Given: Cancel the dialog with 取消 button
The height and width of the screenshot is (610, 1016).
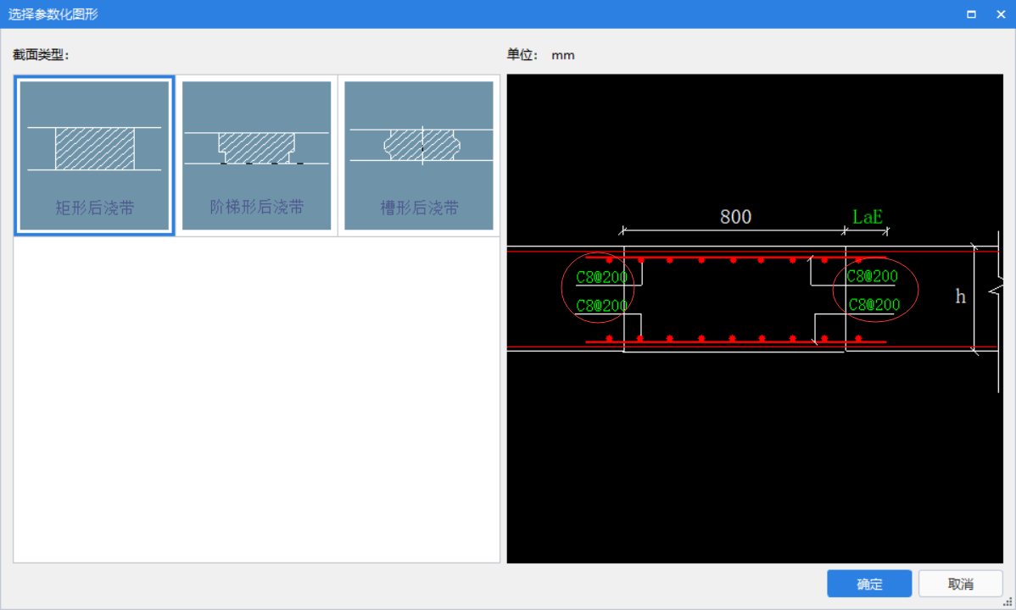Looking at the screenshot, I should pos(960,584).
